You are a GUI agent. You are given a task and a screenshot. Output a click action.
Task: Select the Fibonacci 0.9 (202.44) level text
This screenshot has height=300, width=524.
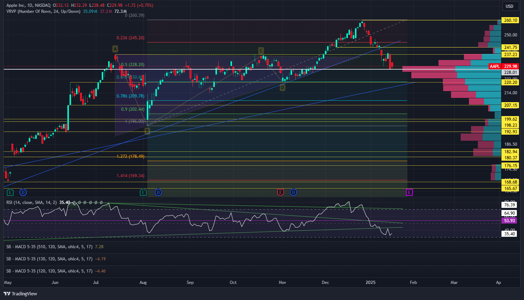pyautogui.click(x=132, y=109)
